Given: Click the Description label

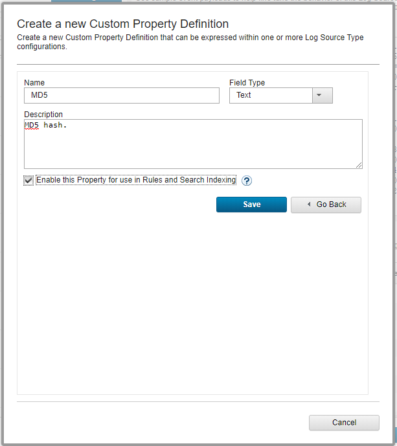Looking at the screenshot, I should [43, 115].
